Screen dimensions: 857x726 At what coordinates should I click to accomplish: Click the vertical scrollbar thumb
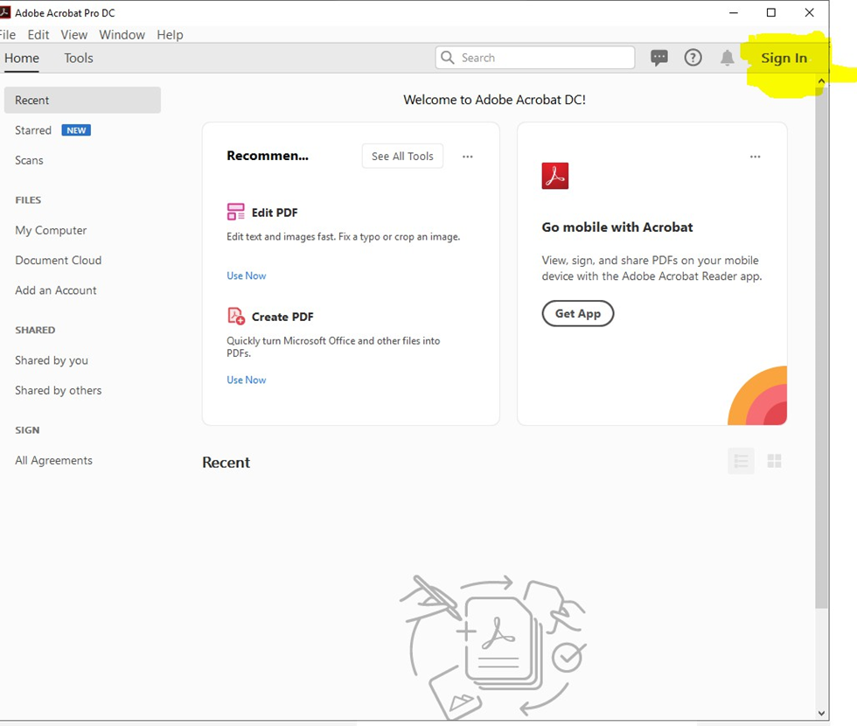point(821,348)
